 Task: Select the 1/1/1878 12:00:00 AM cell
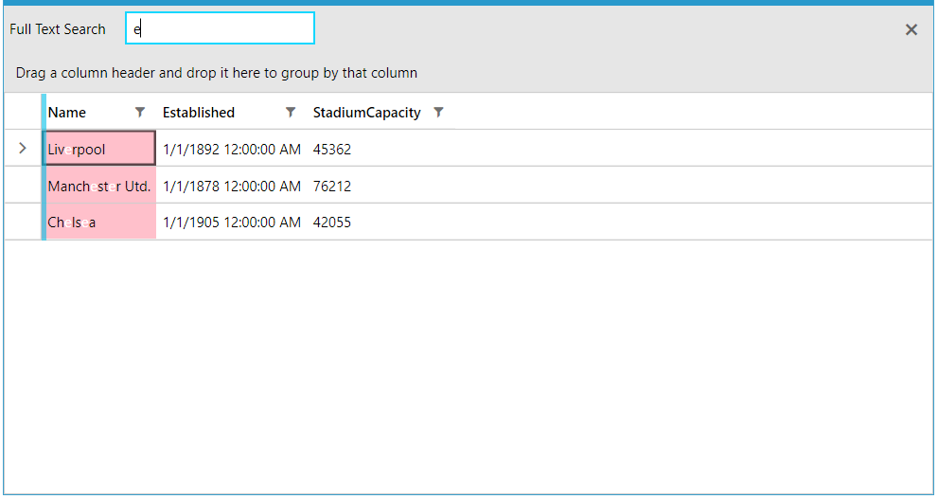(x=232, y=187)
